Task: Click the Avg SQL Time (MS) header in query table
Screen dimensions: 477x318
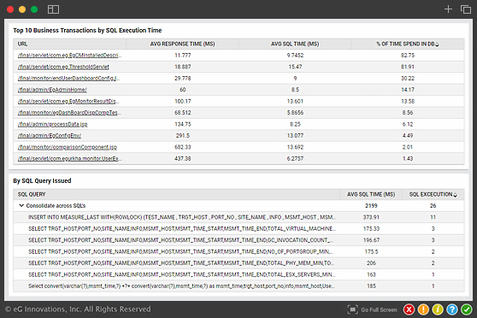Action: pos(371,194)
